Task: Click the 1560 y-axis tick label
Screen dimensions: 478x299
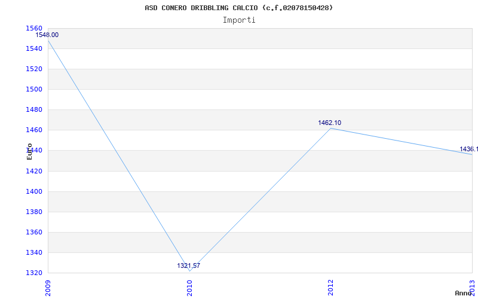Action: [x=34, y=28]
